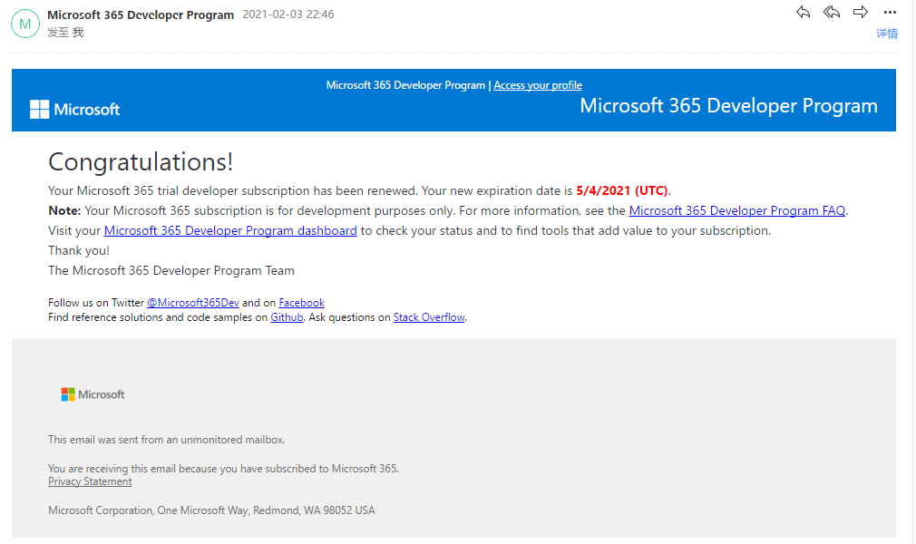Click the red expiration date 5/4/2021 (UTC)
Screen dimensions: 916x544
(621, 190)
